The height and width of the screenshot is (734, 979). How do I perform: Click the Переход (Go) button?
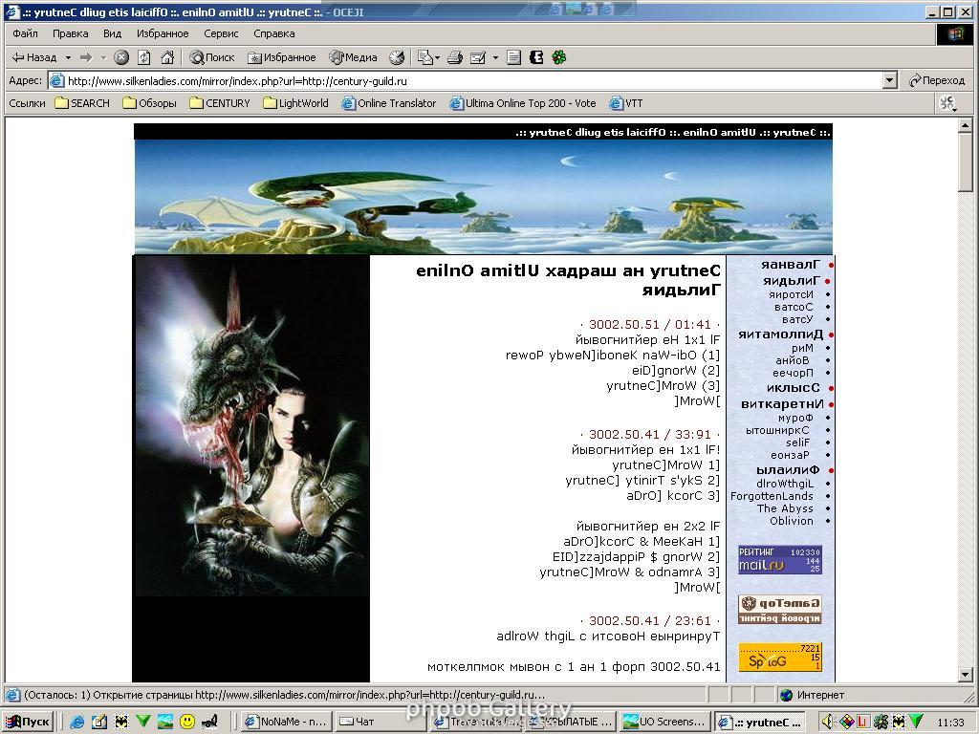pos(937,81)
